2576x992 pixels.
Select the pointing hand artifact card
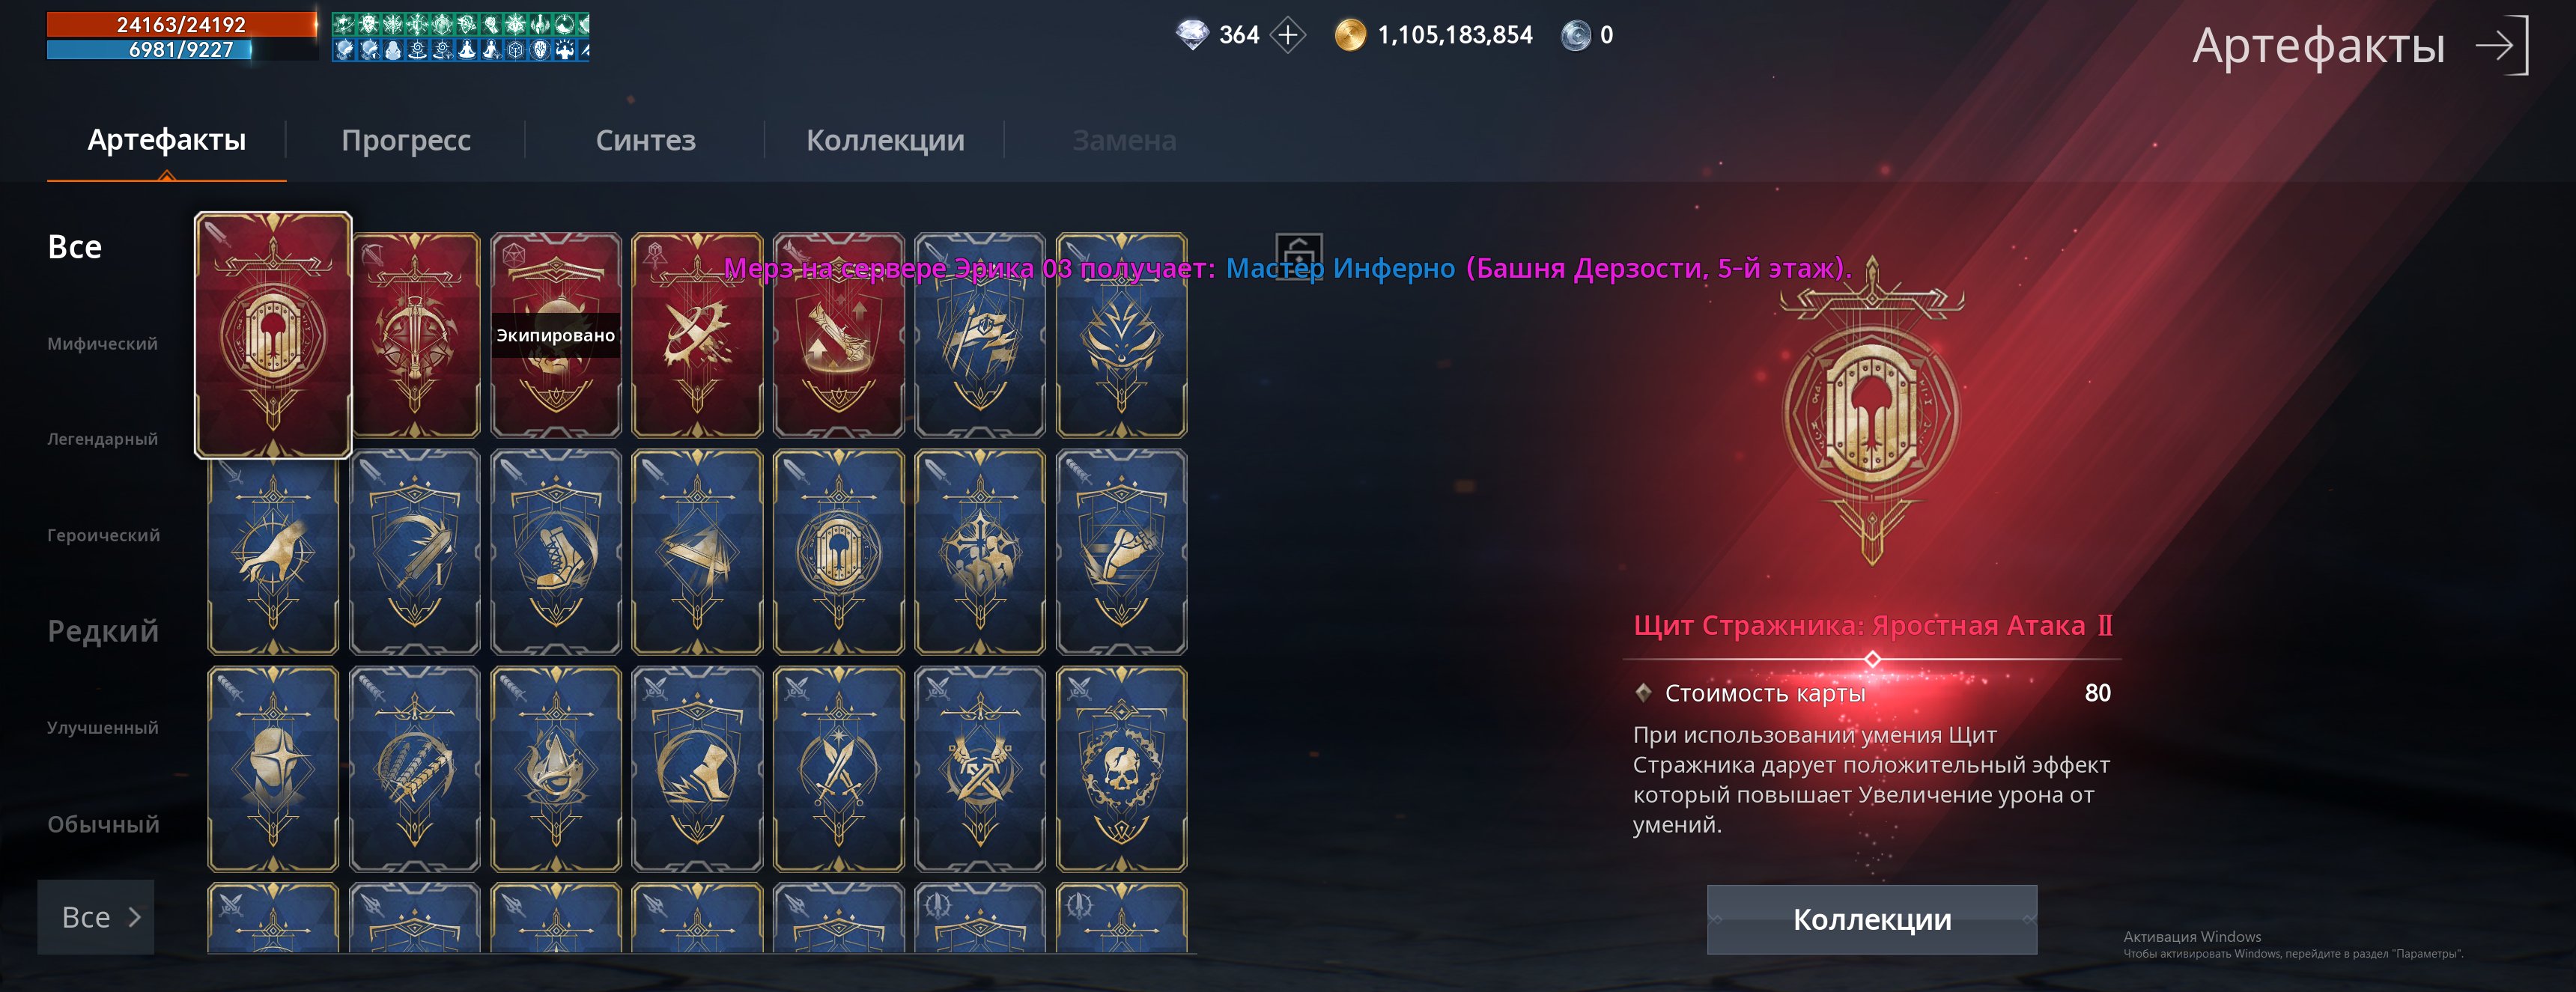[273, 552]
